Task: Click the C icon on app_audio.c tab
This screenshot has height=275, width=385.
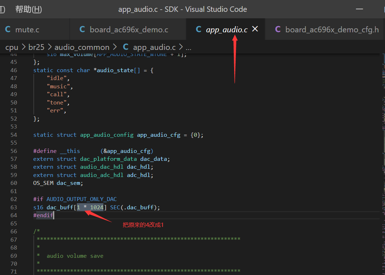Action: tap(199, 30)
